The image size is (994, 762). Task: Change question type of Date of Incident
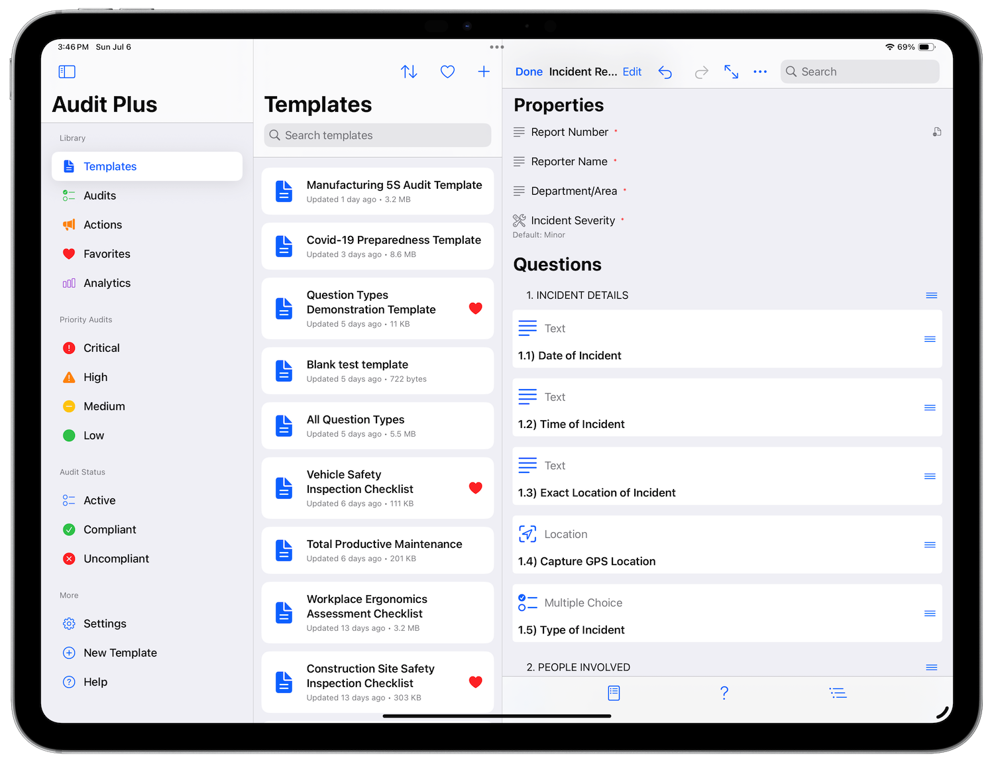pyautogui.click(x=542, y=328)
